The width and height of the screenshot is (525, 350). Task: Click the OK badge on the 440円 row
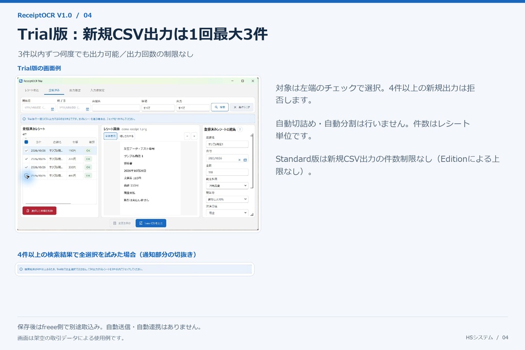click(88, 176)
